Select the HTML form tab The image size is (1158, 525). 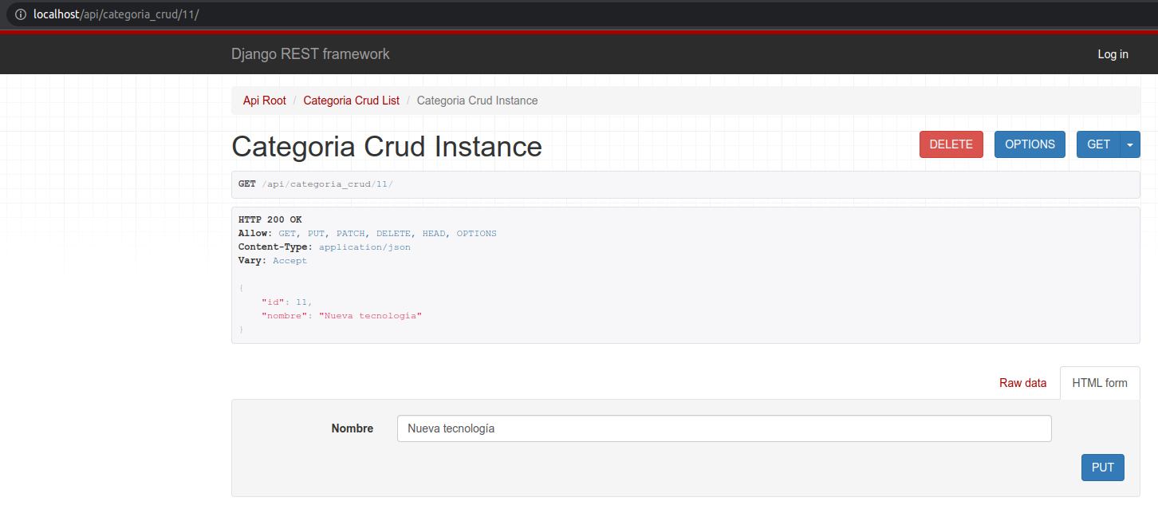1099,383
